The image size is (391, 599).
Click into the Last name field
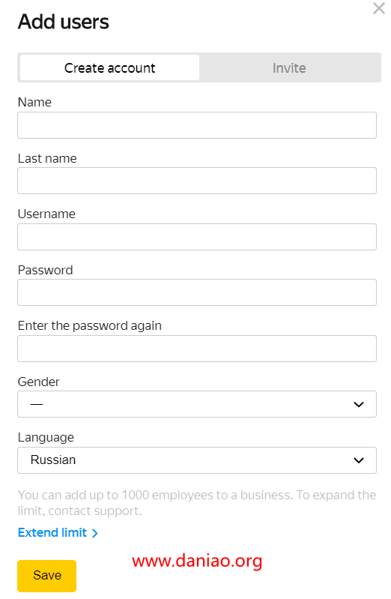point(197,181)
